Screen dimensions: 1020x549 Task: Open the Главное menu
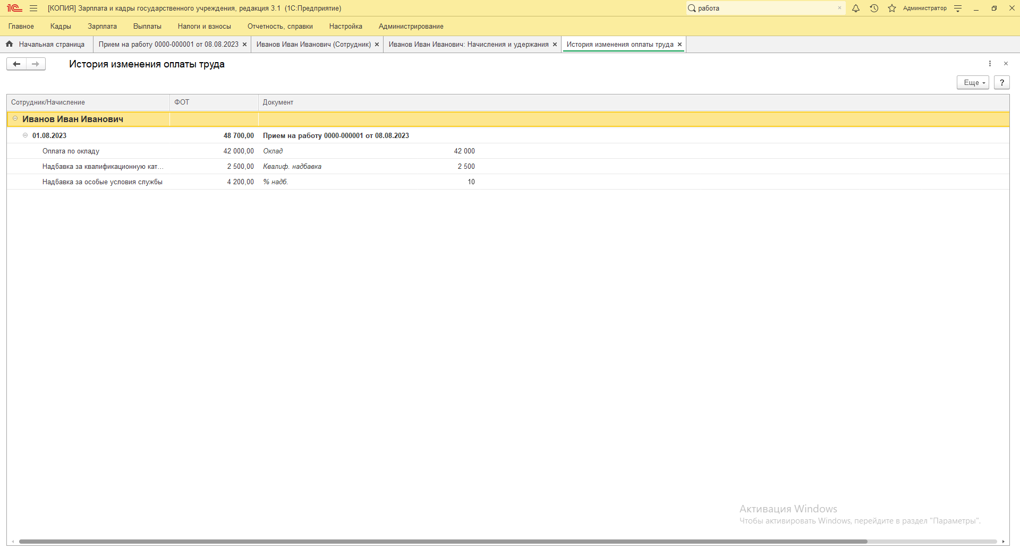coord(21,27)
